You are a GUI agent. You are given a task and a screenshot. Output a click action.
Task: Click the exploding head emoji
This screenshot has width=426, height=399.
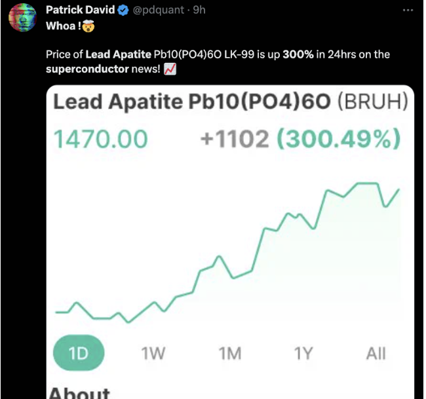click(x=88, y=26)
